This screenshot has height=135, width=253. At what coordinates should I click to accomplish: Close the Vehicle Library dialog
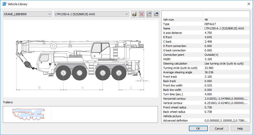[x=249, y=4]
